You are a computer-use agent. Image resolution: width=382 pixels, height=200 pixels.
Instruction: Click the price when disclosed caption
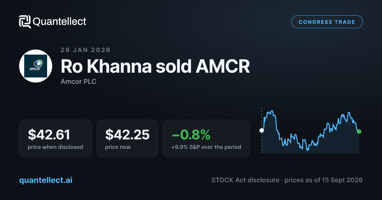coord(55,147)
